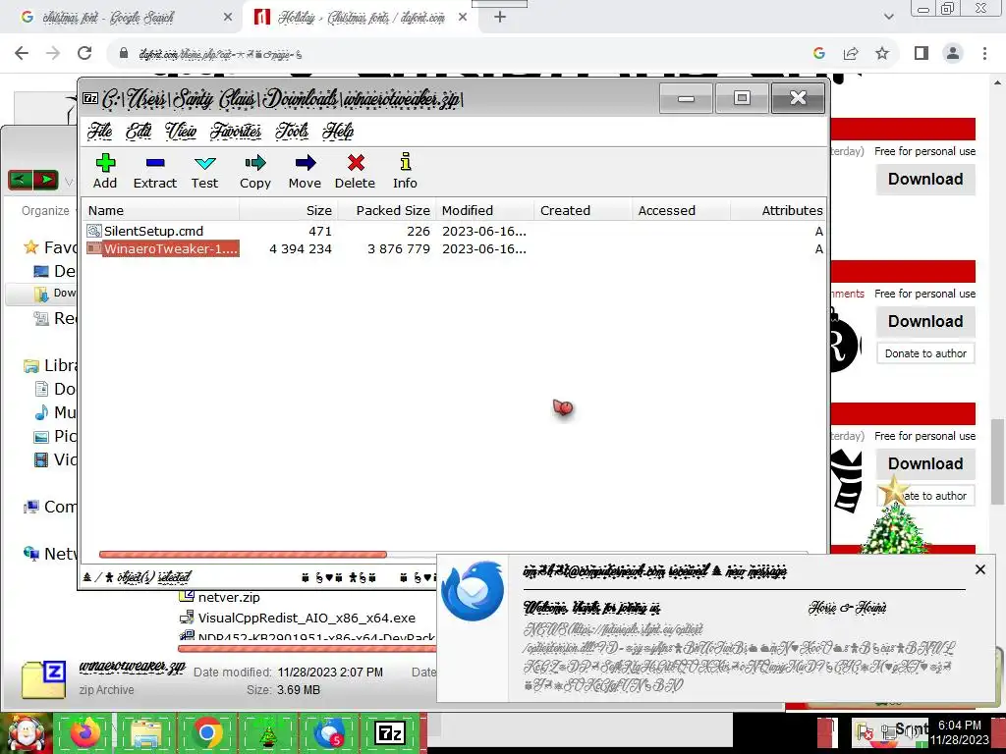Open the Chrome profile icon
Viewport: 1006px width, 754px height.
(x=953, y=53)
